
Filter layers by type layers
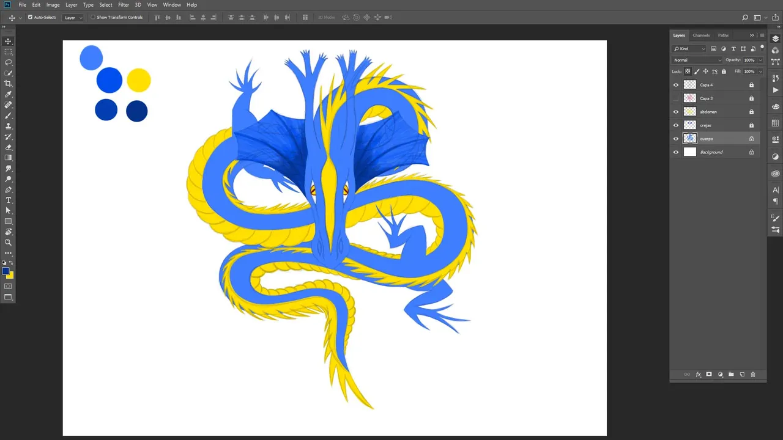733,49
